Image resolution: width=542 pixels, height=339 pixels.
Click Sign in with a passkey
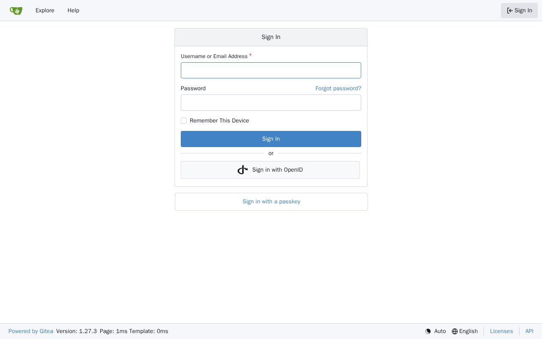(x=271, y=202)
